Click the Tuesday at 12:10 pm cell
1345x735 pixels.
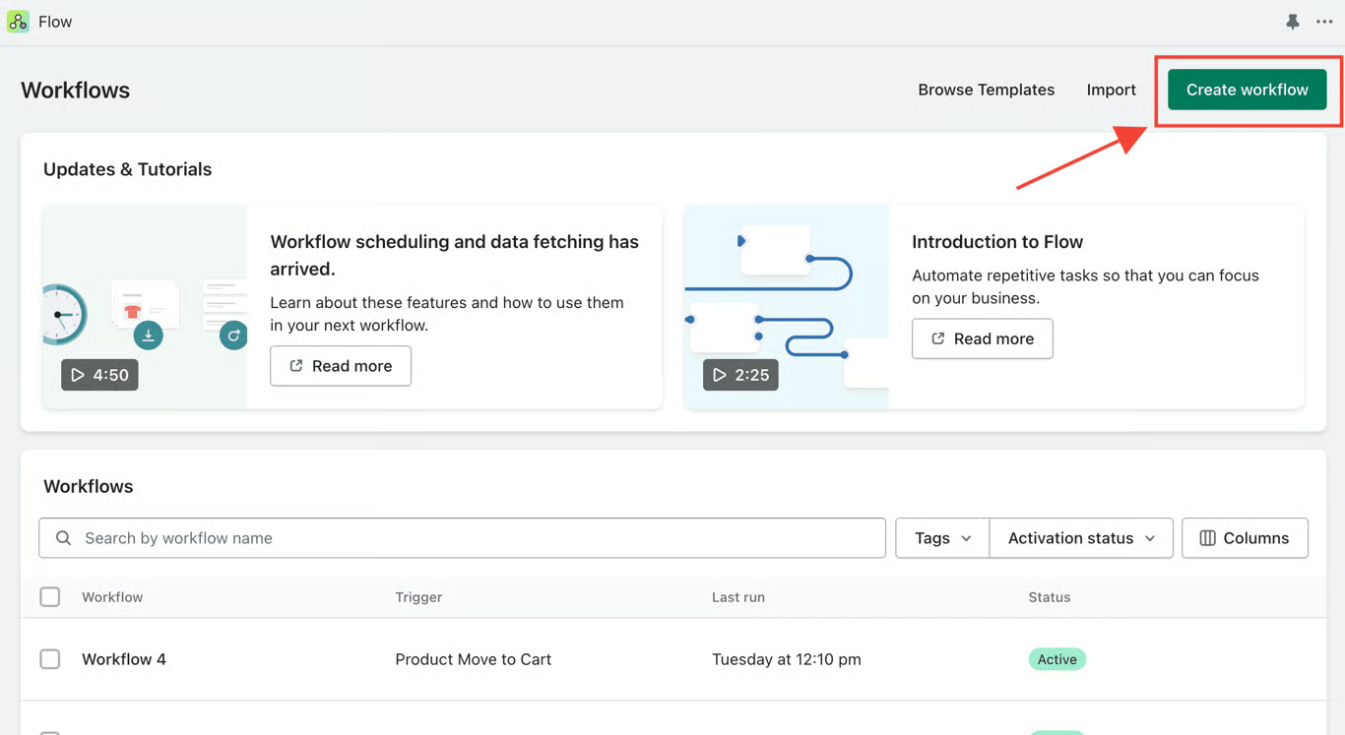tap(786, 659)
